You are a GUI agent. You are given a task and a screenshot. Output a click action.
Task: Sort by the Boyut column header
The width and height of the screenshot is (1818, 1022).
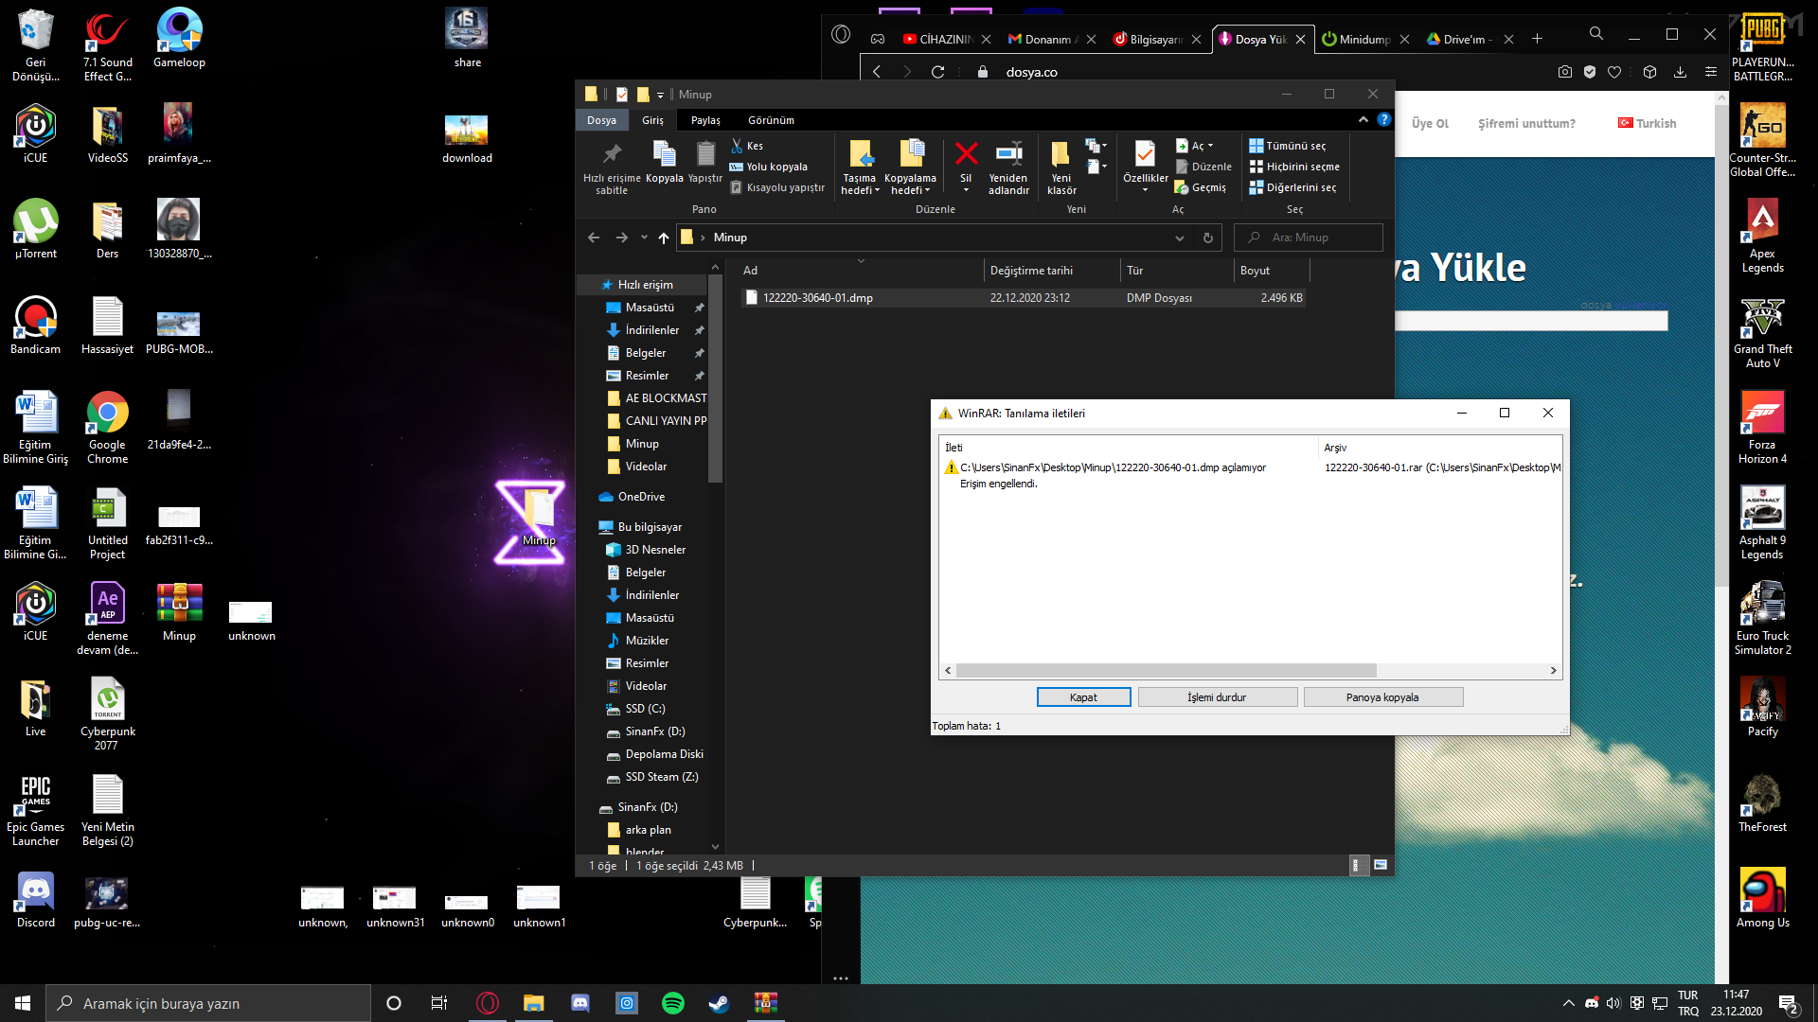pyautogui.click(x=1272, y=271)
